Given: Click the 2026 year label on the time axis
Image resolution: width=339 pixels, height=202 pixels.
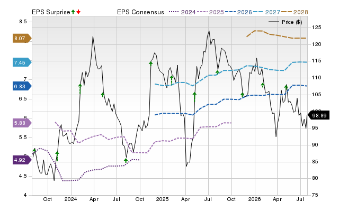Looking at the screenshot, I should tap(254, 199).
